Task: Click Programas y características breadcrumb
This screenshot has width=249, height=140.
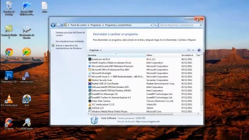Action: [x=118, y=25]
